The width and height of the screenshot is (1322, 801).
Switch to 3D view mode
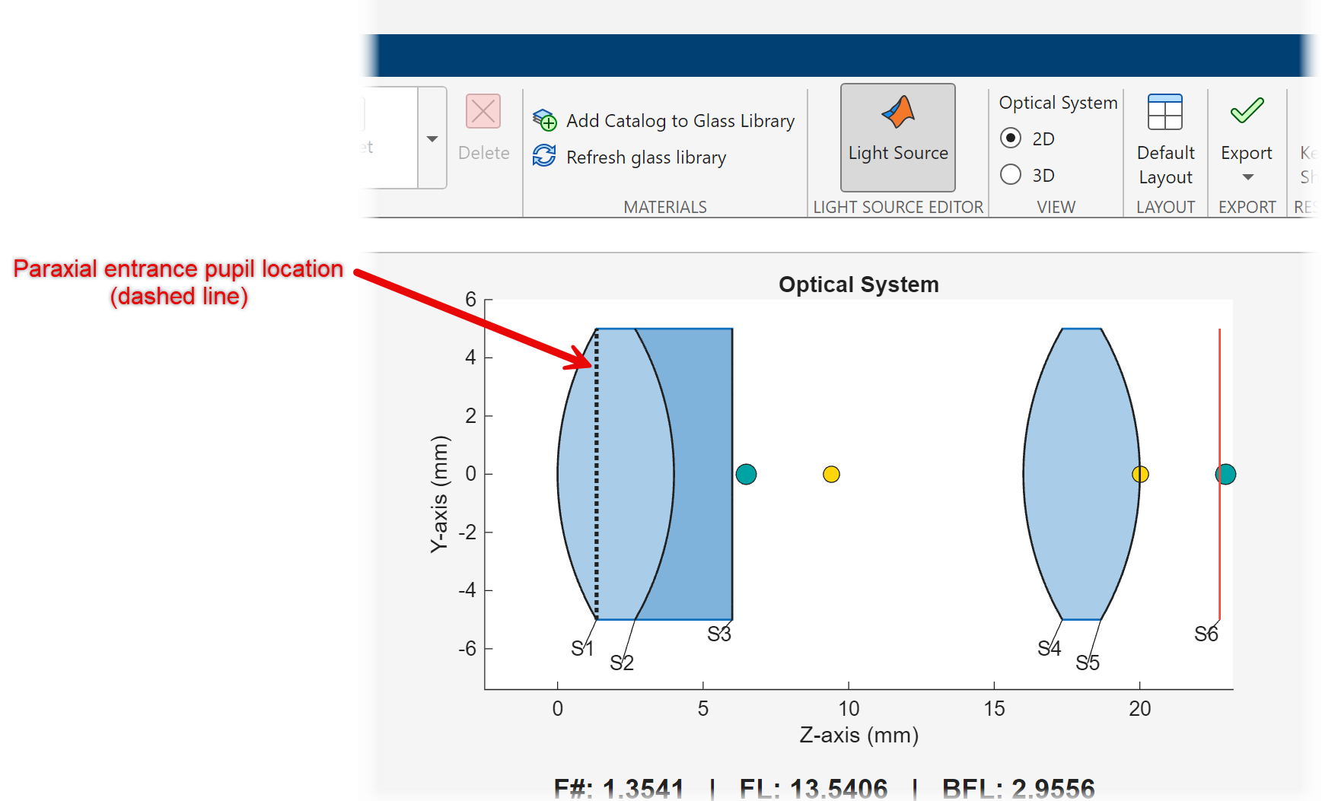[x=1011, y=174]
